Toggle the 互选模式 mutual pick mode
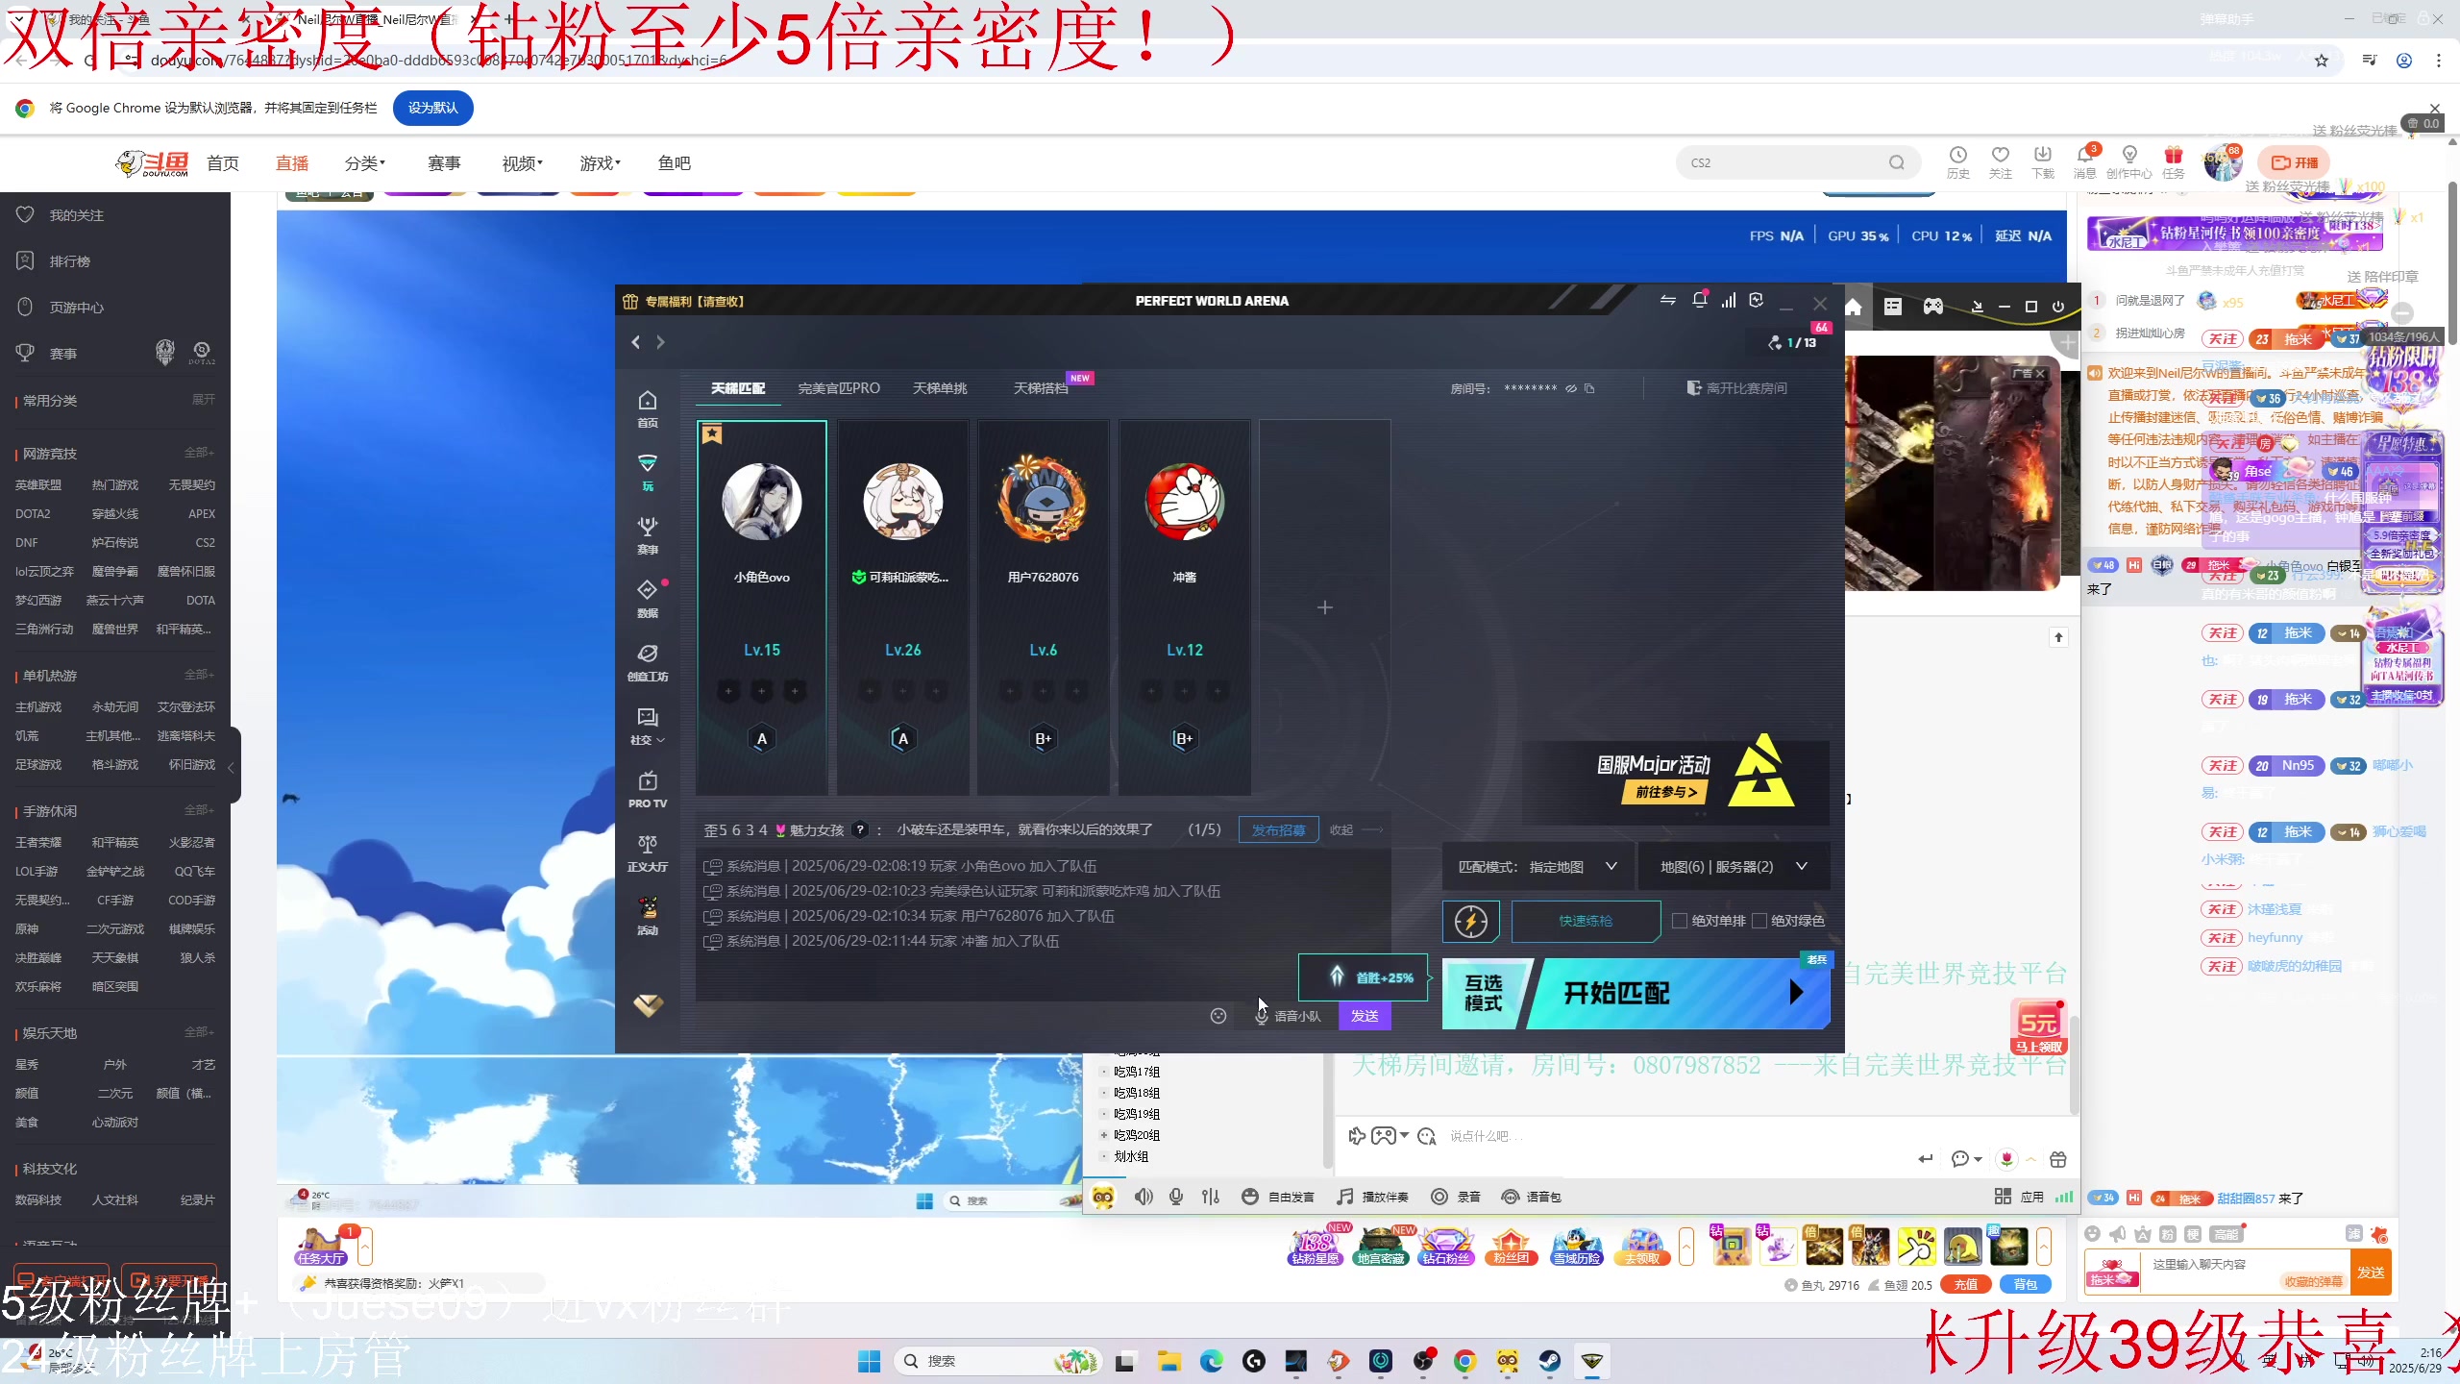This screenshot has width=2460, height=1384. [x=1483, y=993]
